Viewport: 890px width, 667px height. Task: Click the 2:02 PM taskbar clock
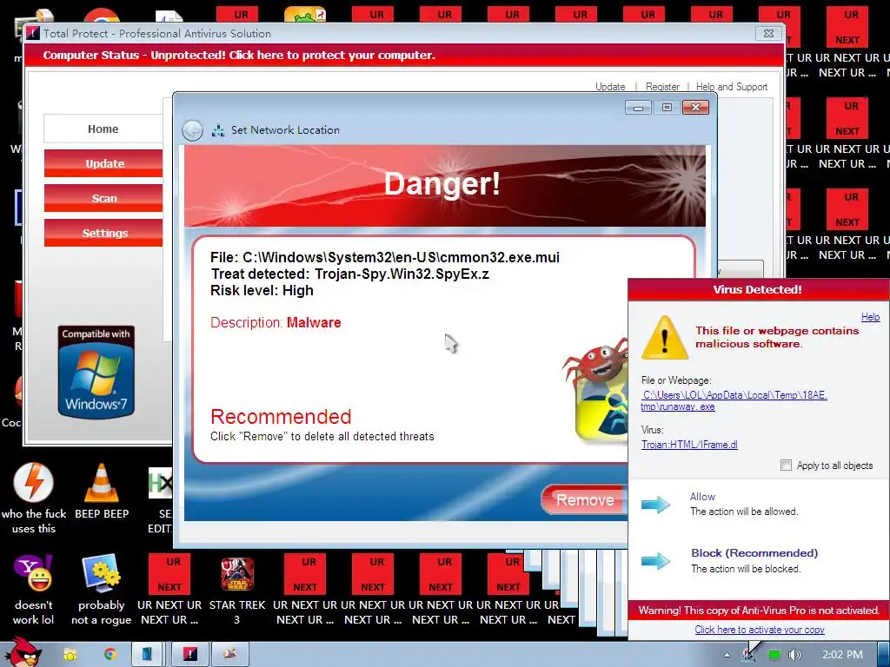pyautogui.click(x=842, y=655)
